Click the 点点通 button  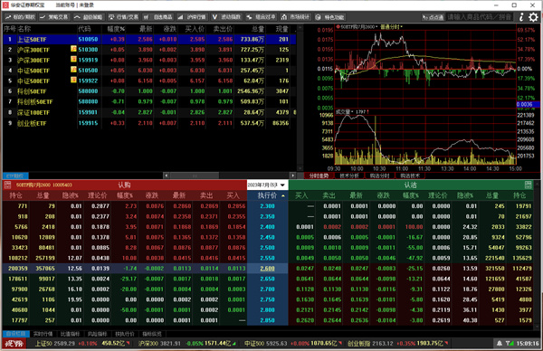(433, 17)
